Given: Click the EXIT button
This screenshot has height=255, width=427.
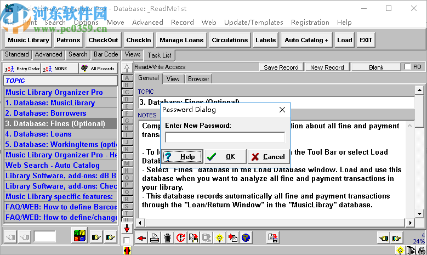Looking at the screenshot, I should point(366,40).
